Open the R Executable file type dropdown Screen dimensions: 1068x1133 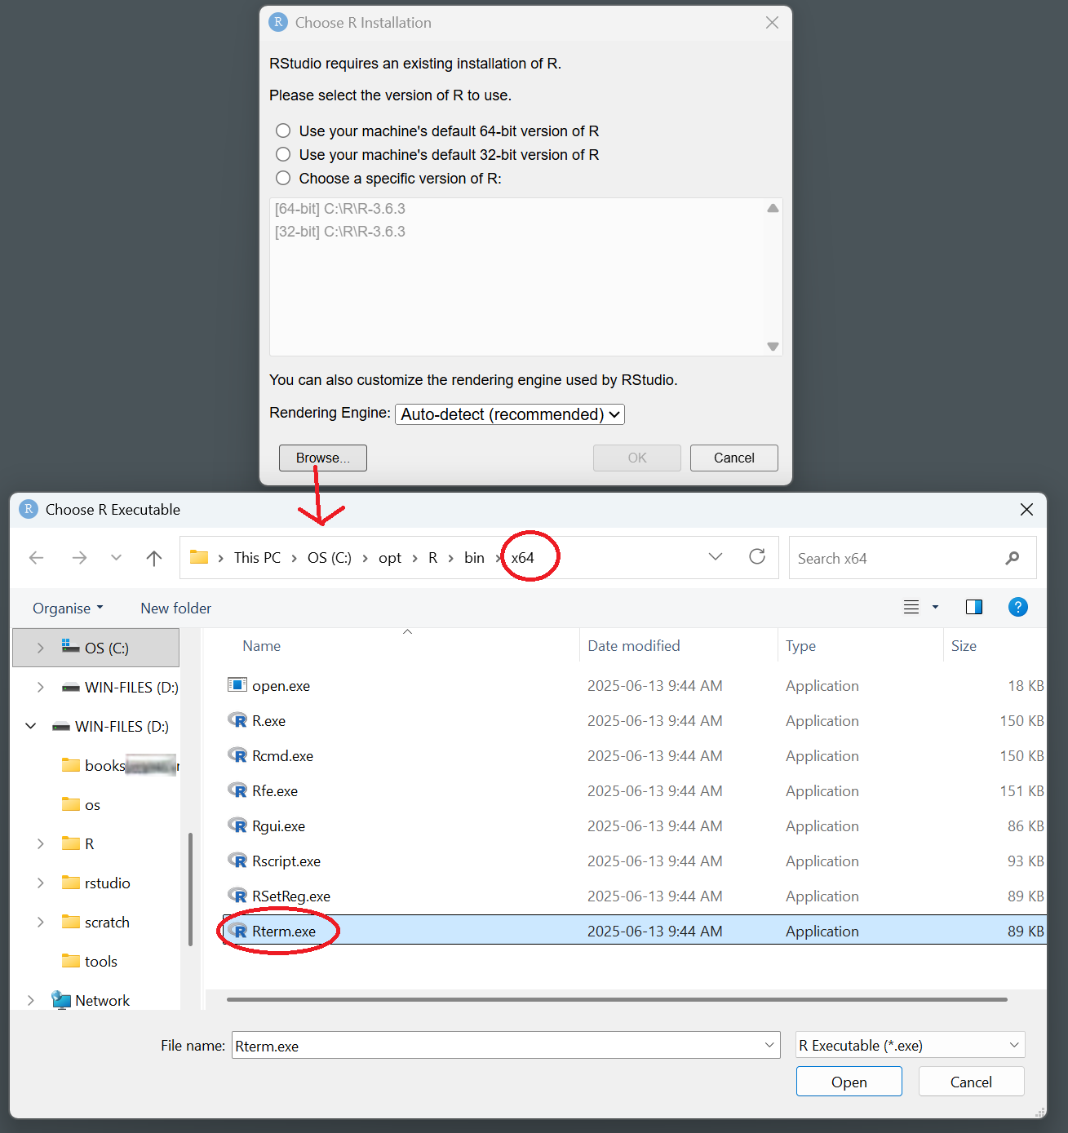[x=910, y=1046]
